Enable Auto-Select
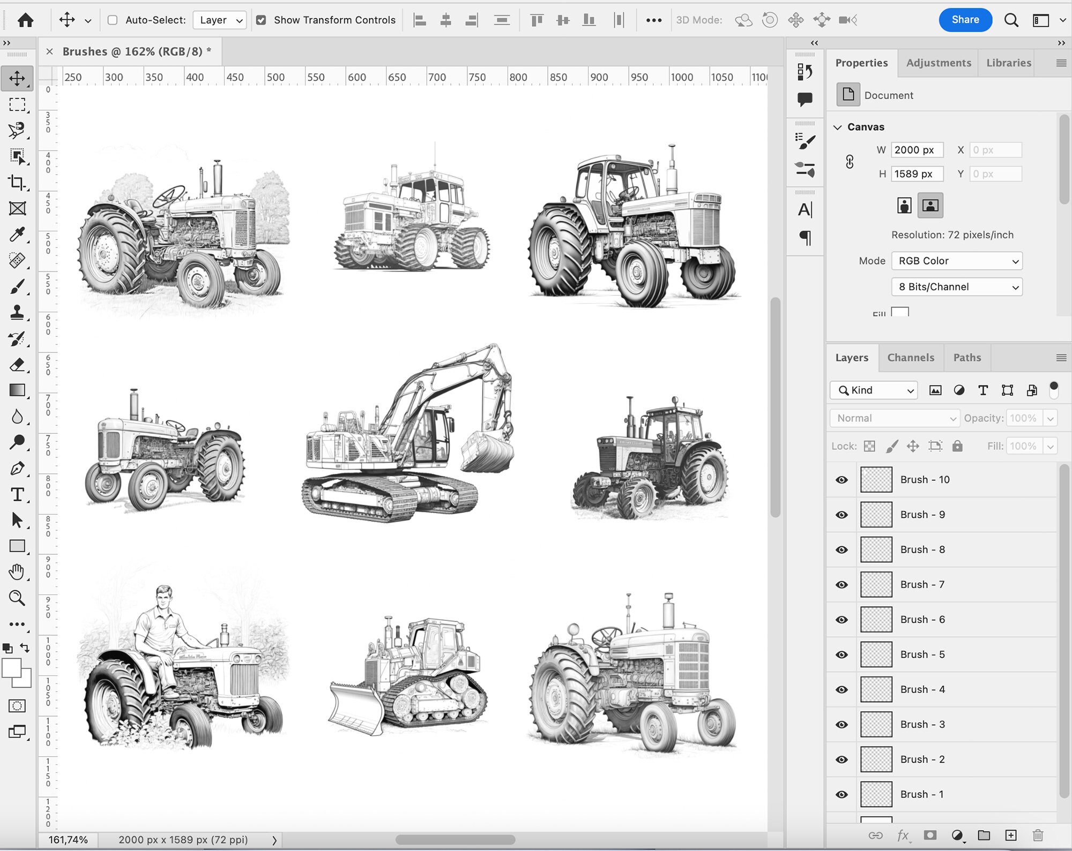Image resolution: width=1072 pixels, height=851 pixels. (111, 20)
